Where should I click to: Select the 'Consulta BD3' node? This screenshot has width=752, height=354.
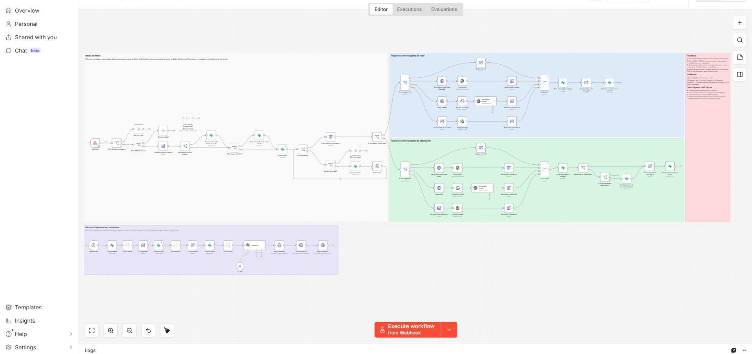pos(209,245)
